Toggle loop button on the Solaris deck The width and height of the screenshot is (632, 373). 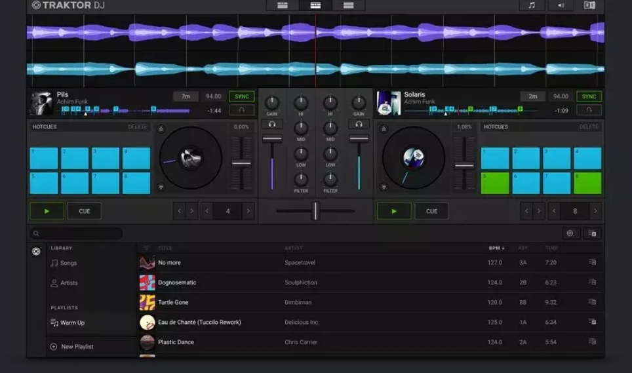589,110
